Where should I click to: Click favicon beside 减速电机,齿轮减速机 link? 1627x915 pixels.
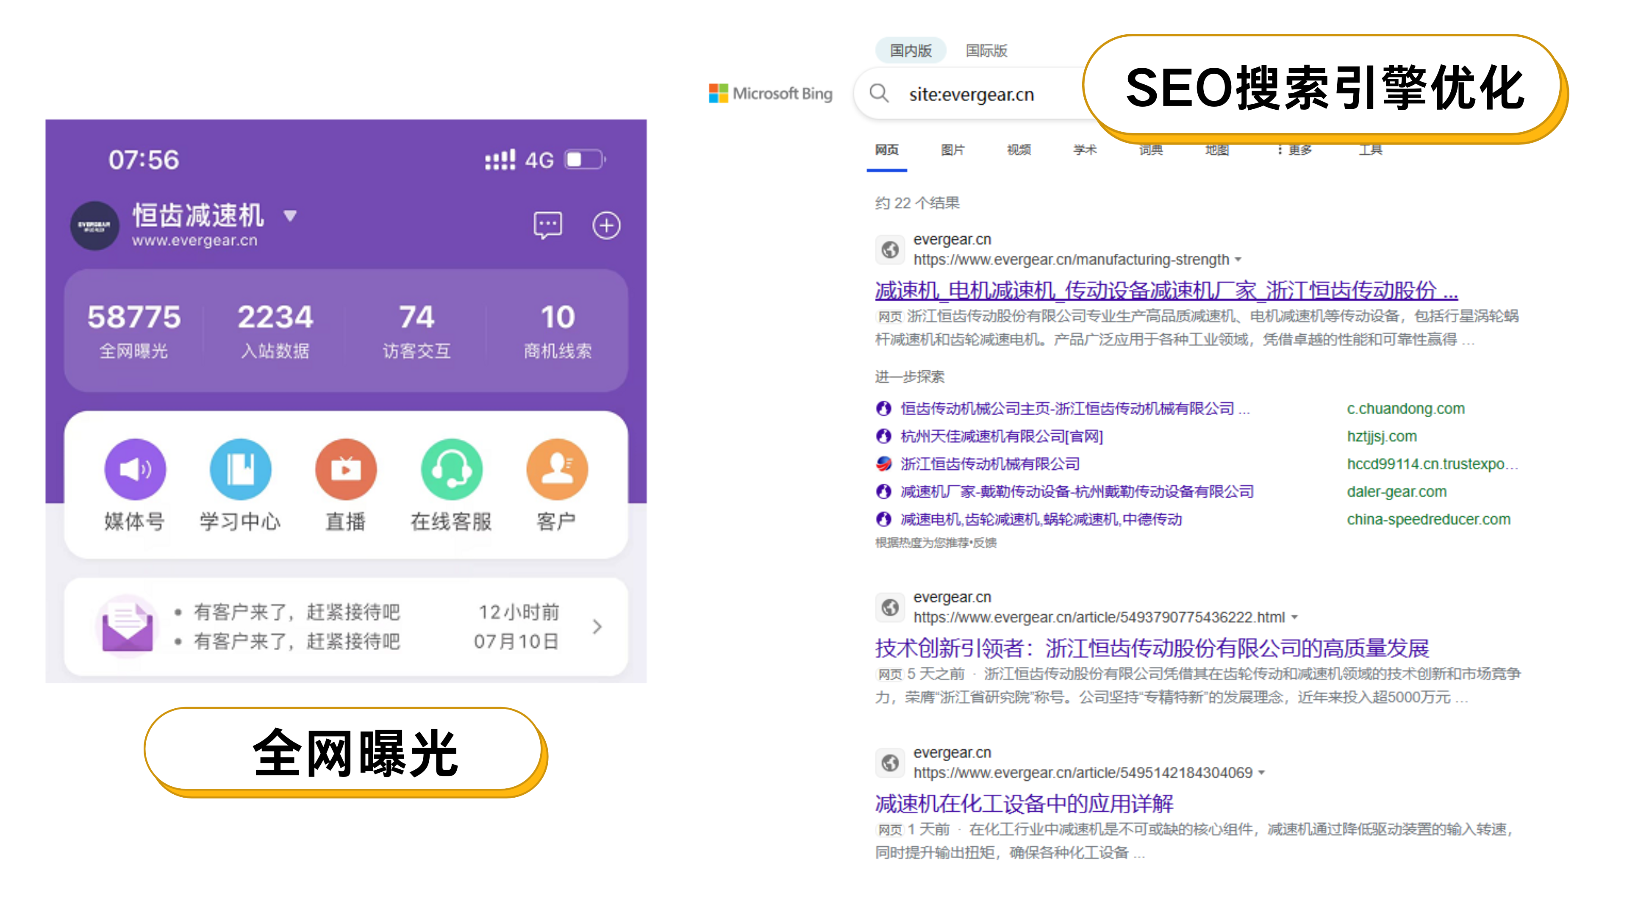(883, 519)
